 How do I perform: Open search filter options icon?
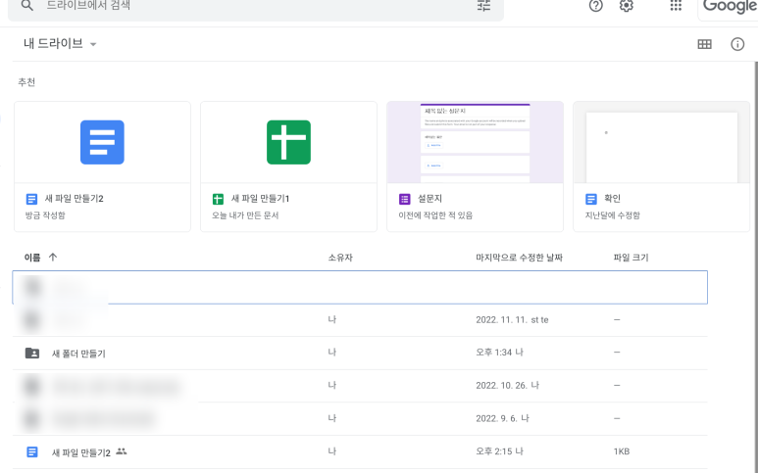click(483, 6)
